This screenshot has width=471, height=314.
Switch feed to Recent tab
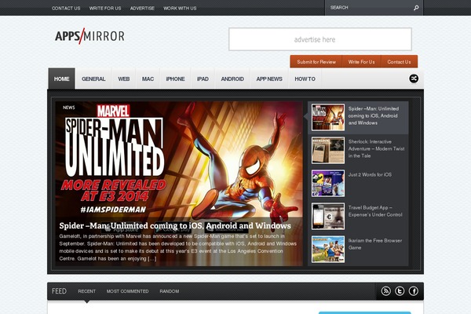(x=87, y=291)
